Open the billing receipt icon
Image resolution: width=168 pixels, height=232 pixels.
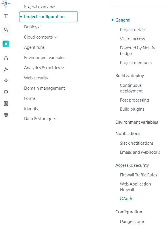pyautogui.click(x=6, y=104)
